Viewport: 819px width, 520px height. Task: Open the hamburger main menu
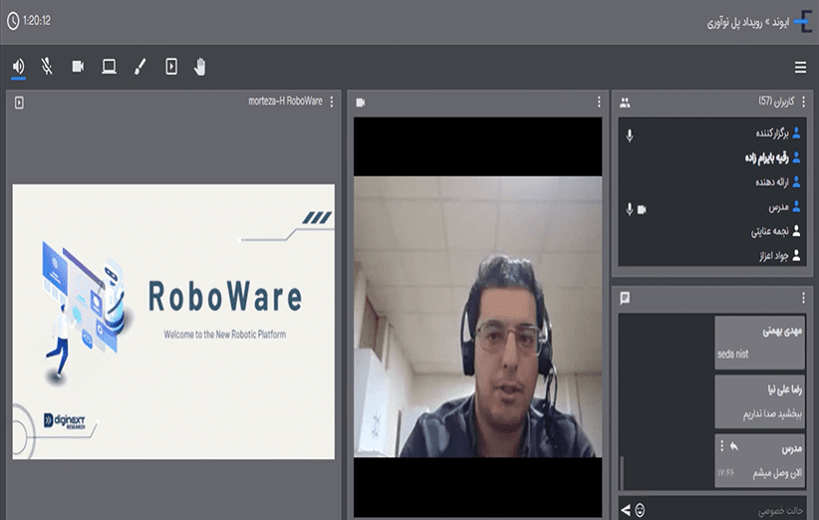click(x=800, y=68)
